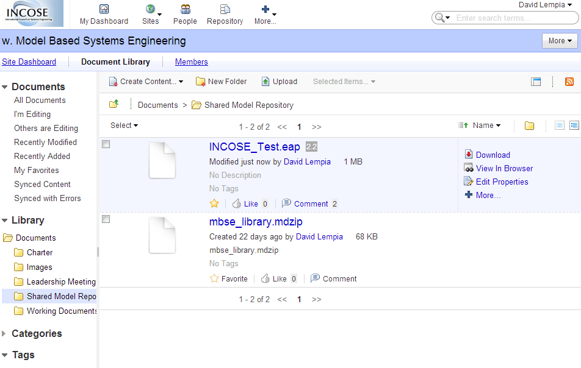Show Synced Content

[x=42, y=185]
